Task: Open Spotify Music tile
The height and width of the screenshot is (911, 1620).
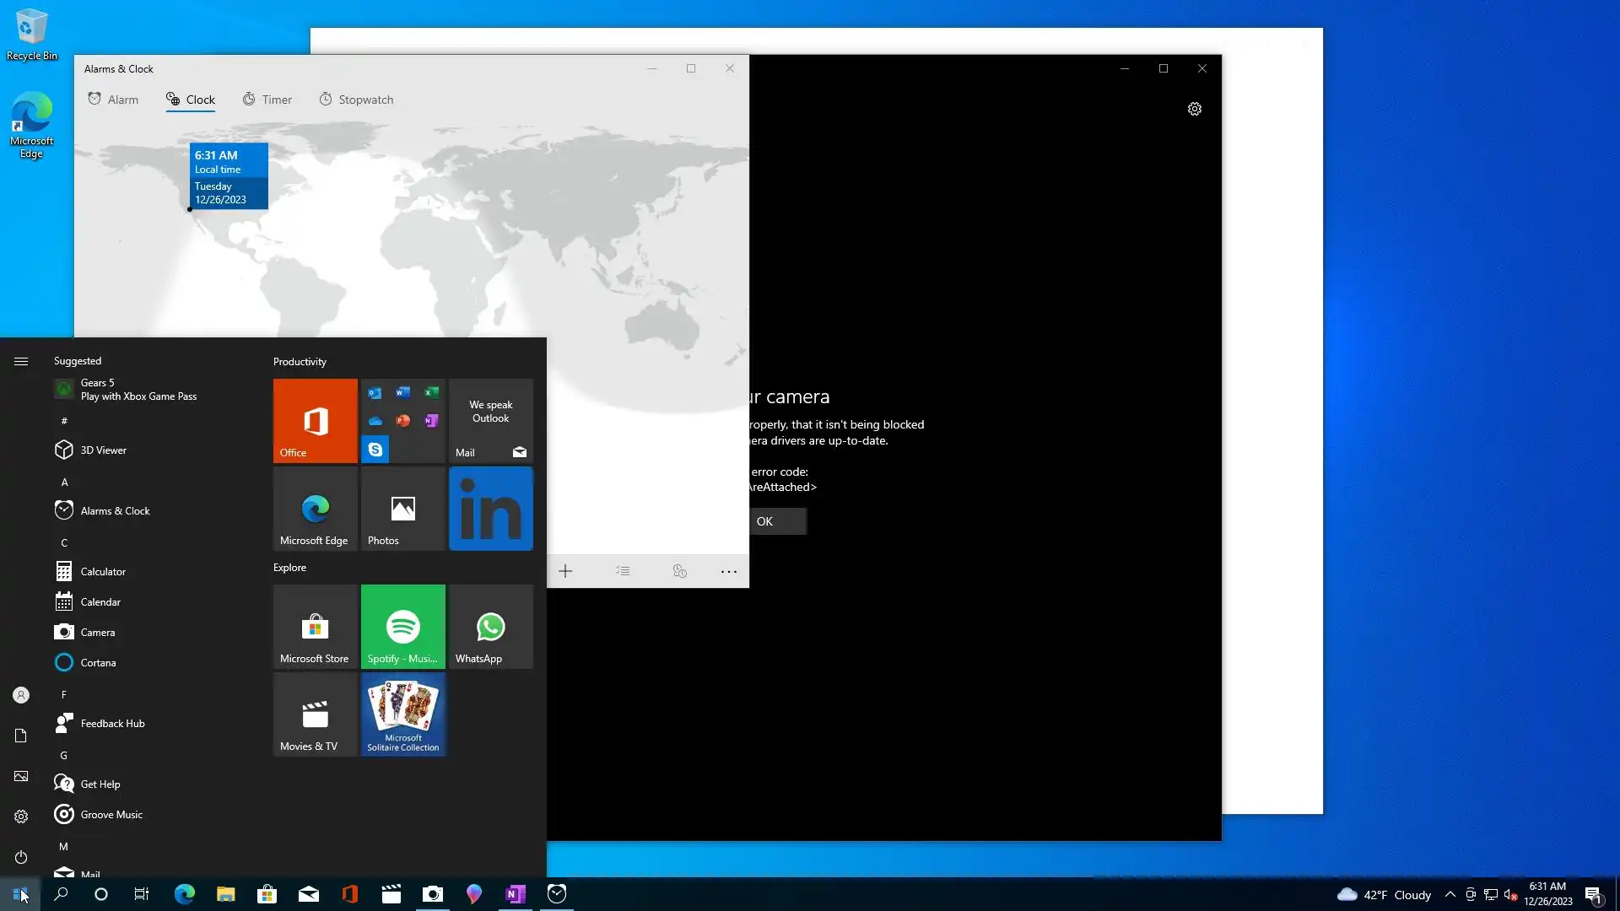Action: coord(402,627)
